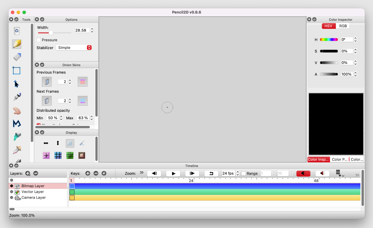Click the green grid overlay icon
Image resolution: width=373 pixels, height=228 pixels.
tap(70, 155)
